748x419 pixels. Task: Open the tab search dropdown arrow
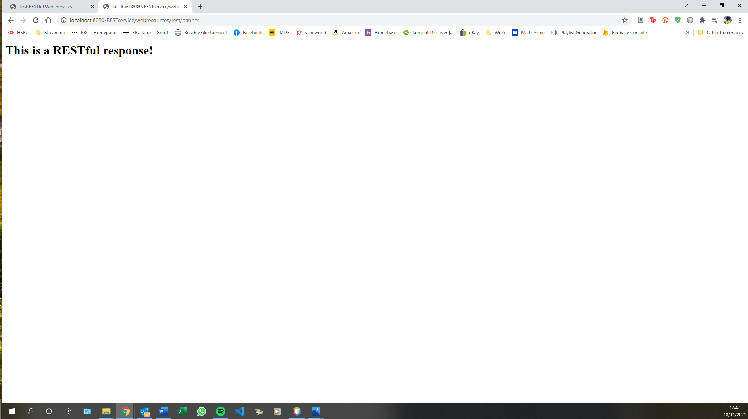(x=686, y=5)
